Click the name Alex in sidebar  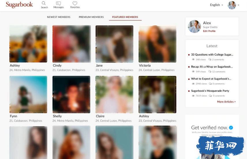(x=207, y=23)
